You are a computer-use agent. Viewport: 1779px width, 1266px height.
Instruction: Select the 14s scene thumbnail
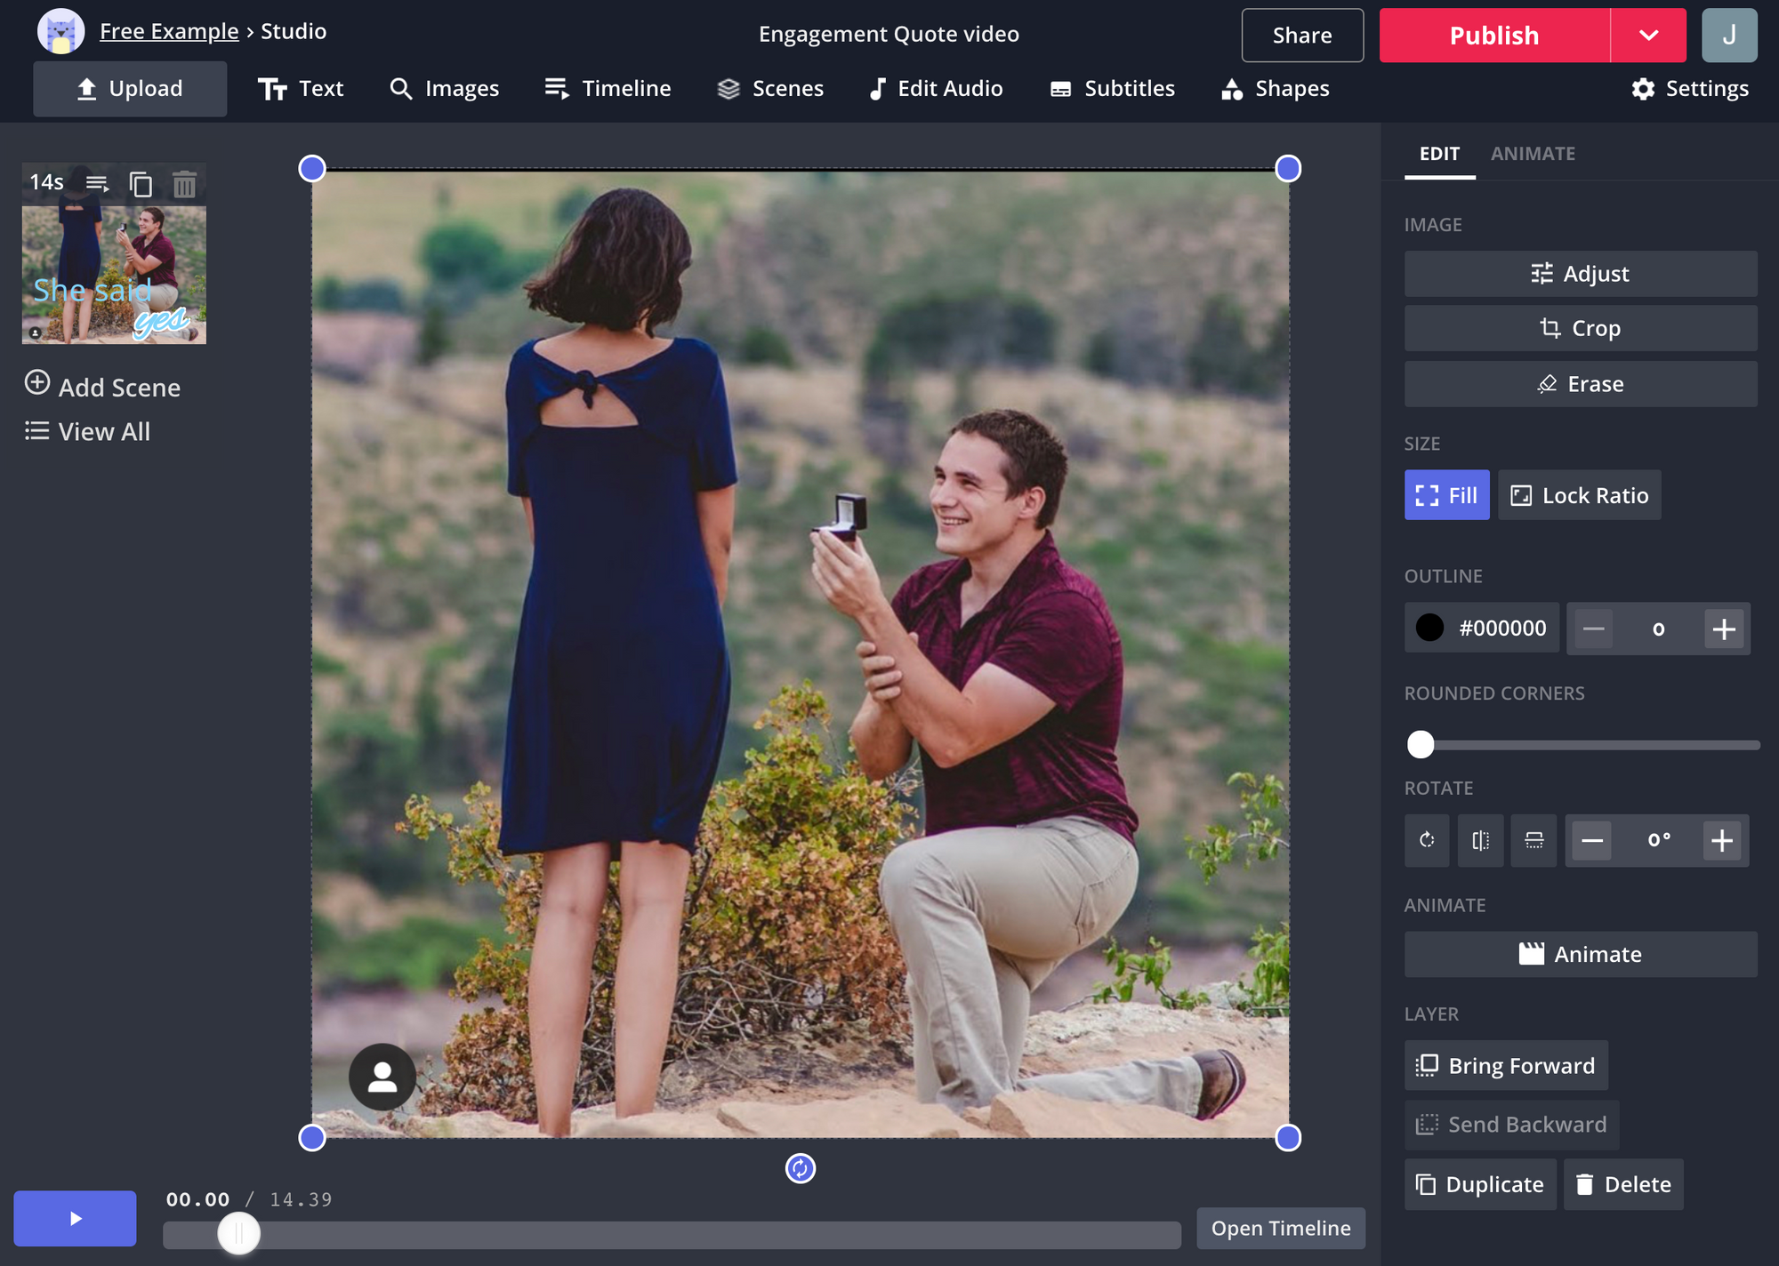tap(114, 275)
